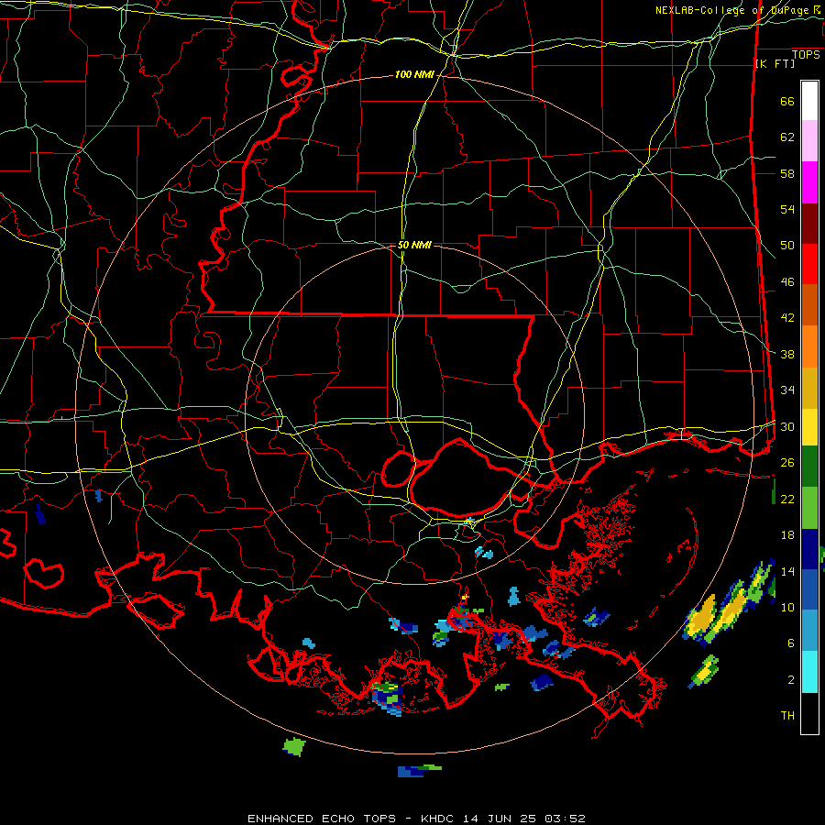The image size is (825, 825).
Task: Click the legend value 38
Action: point(787,354)
